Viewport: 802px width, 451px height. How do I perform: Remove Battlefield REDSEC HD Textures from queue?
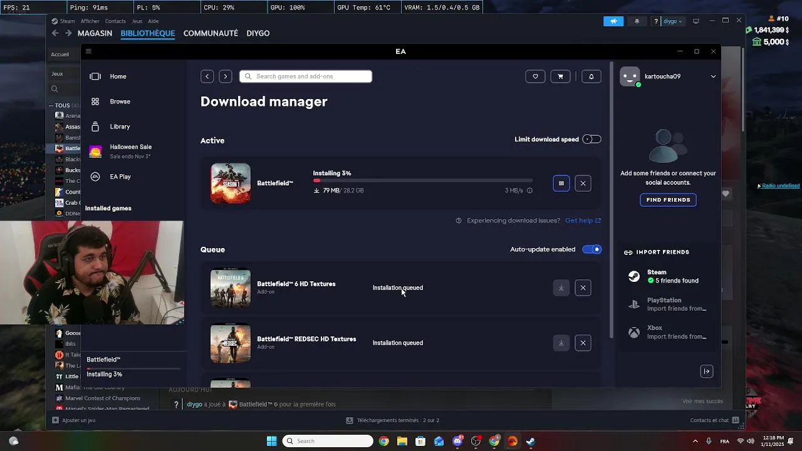pyautogui.click(x=583, y=343)
